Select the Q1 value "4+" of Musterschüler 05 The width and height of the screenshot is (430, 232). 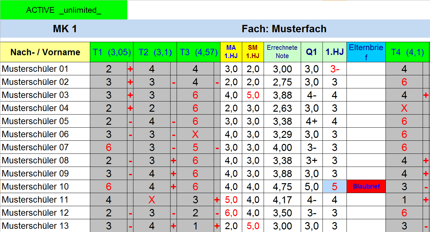click(x=312, y=121)
